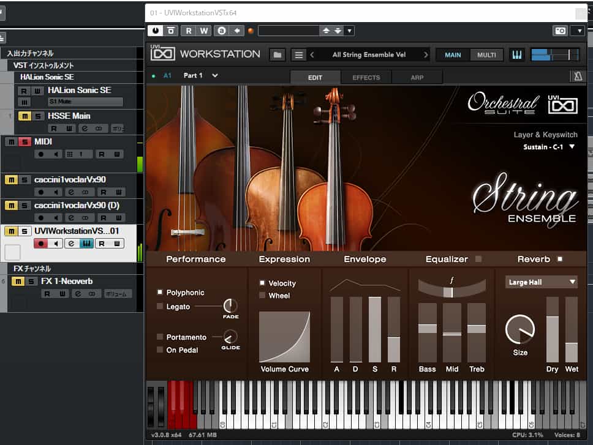Load the next preset with right arrow
The height and width of the screenshot is (445, 593).
426,55
